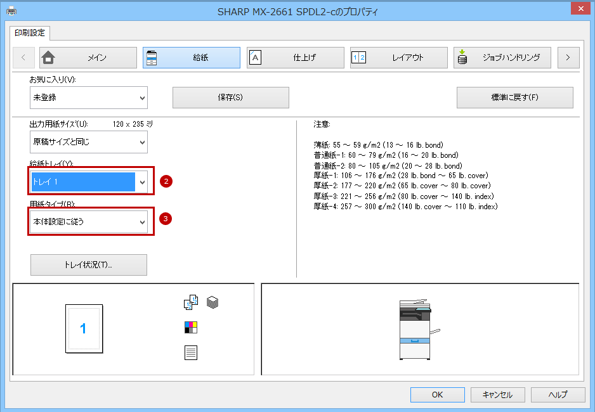Click the 厚紙-2: 177 ~ 220 g/m2 line
595x412 pixels.
402,186
